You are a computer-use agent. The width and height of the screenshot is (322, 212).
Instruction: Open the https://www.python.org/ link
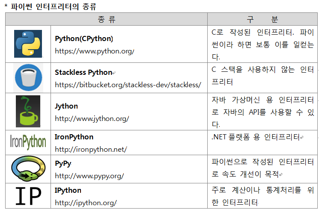[x=95, y=51]
